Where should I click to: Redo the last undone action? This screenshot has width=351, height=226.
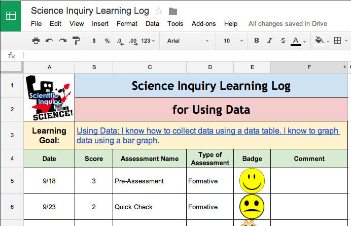pos(62,41)
